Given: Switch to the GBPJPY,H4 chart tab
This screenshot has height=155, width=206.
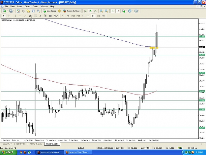Looking at the screenshot, I should [x=21, y=144].
